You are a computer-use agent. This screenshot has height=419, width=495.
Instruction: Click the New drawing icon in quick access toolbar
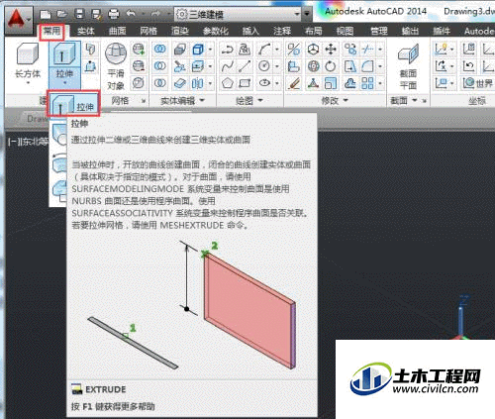tap(46, 14)
